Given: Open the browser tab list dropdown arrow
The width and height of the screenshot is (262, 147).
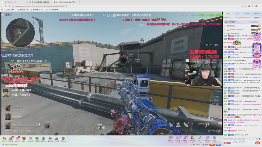Looking at the screenshot, I should tap(2, 2).
